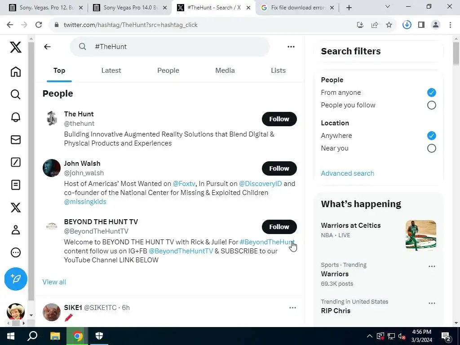Open Windows Security shield in taskbar
460x345 pixels.
(99, 336)
